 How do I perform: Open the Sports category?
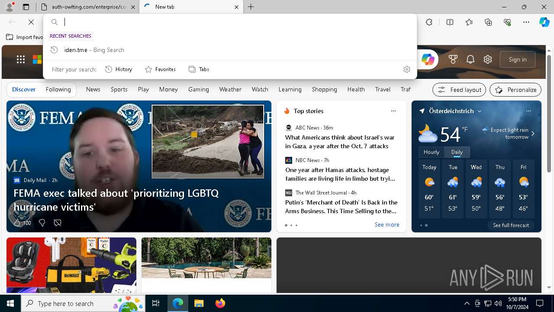click(119, 89)
